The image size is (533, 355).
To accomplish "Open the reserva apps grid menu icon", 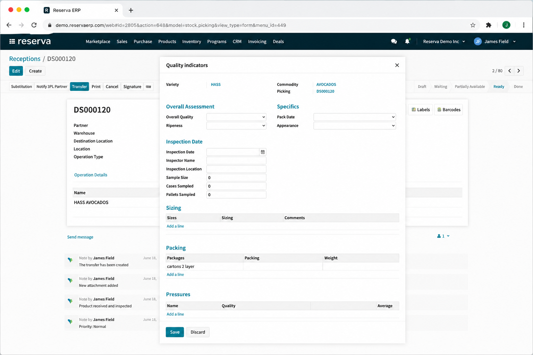I will tap(12, 41).
